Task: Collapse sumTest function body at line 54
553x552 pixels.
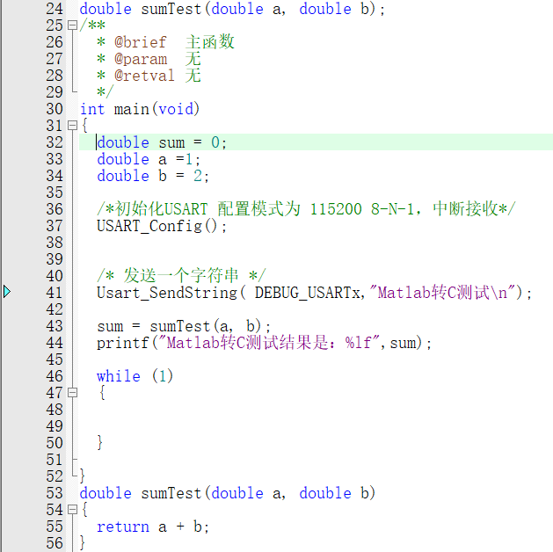Action: 72,510
